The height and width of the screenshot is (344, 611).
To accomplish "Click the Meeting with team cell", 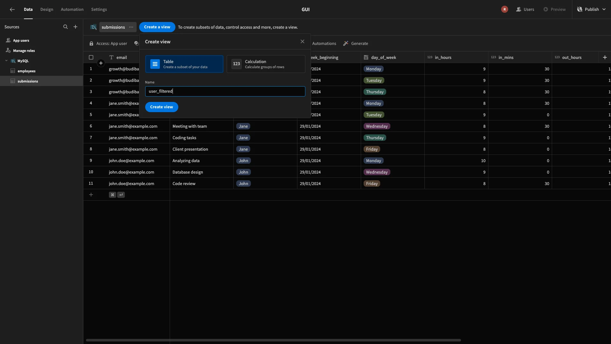I will (202, 126).
